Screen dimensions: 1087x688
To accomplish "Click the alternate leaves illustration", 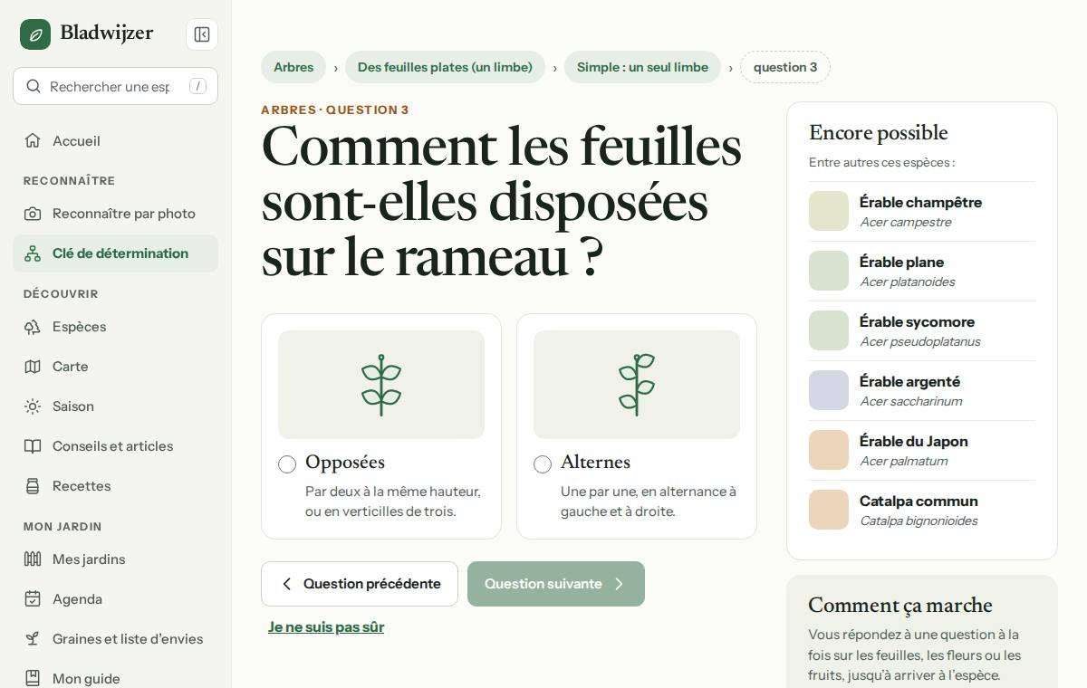I will [x=637, y=385].
